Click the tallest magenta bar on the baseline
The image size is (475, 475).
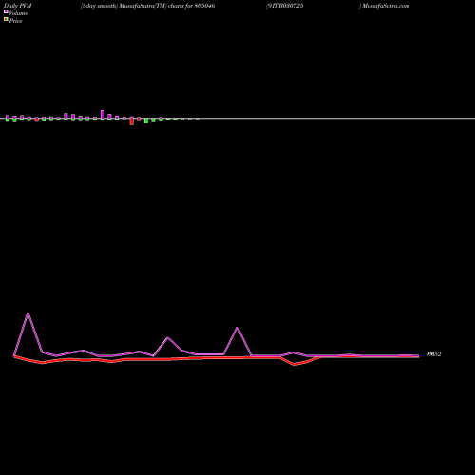[103, 114]
